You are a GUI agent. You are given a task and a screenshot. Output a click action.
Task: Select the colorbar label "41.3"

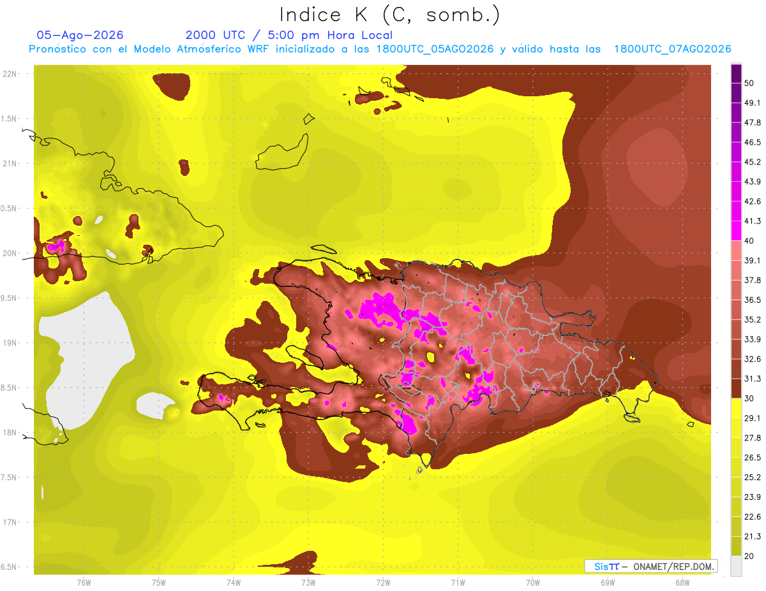[x=752, y=221]
